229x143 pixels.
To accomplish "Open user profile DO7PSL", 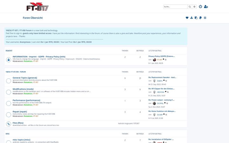I will point(160,104).
